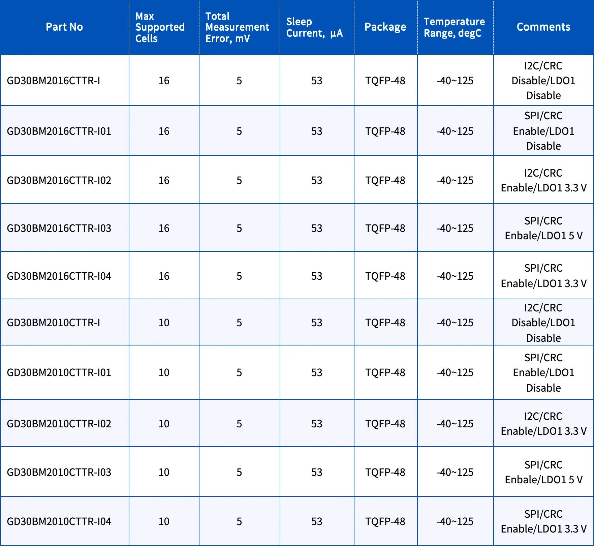The image size is (594, 546).
Task: Click part number GD30BM2010CTTR-I02
Action: click(x=59, y=424)
